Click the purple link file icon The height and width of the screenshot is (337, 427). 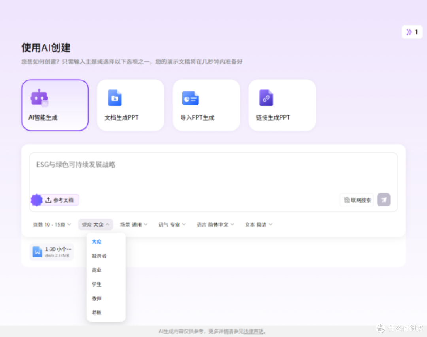266,98
